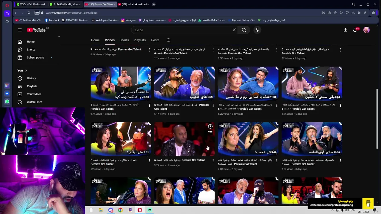The image size is (381, 214).
Task: Open the Create upload icon
Action: 345,30
